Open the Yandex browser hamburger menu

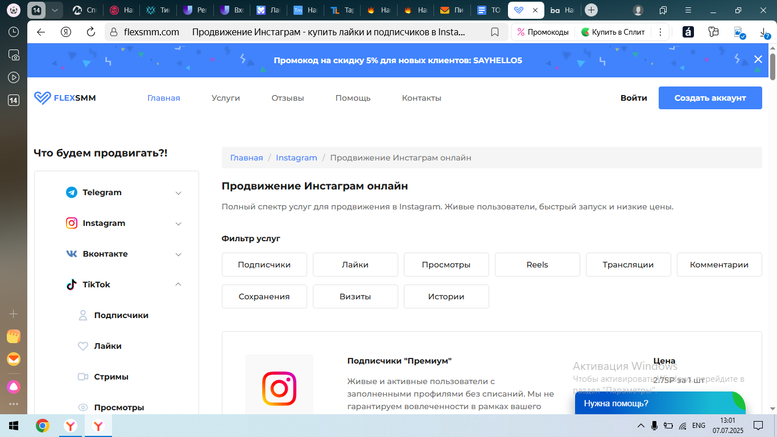click(x=689, y=10)
